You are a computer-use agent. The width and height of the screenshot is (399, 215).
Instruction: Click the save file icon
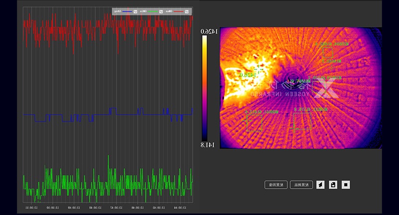click(333, 185)
